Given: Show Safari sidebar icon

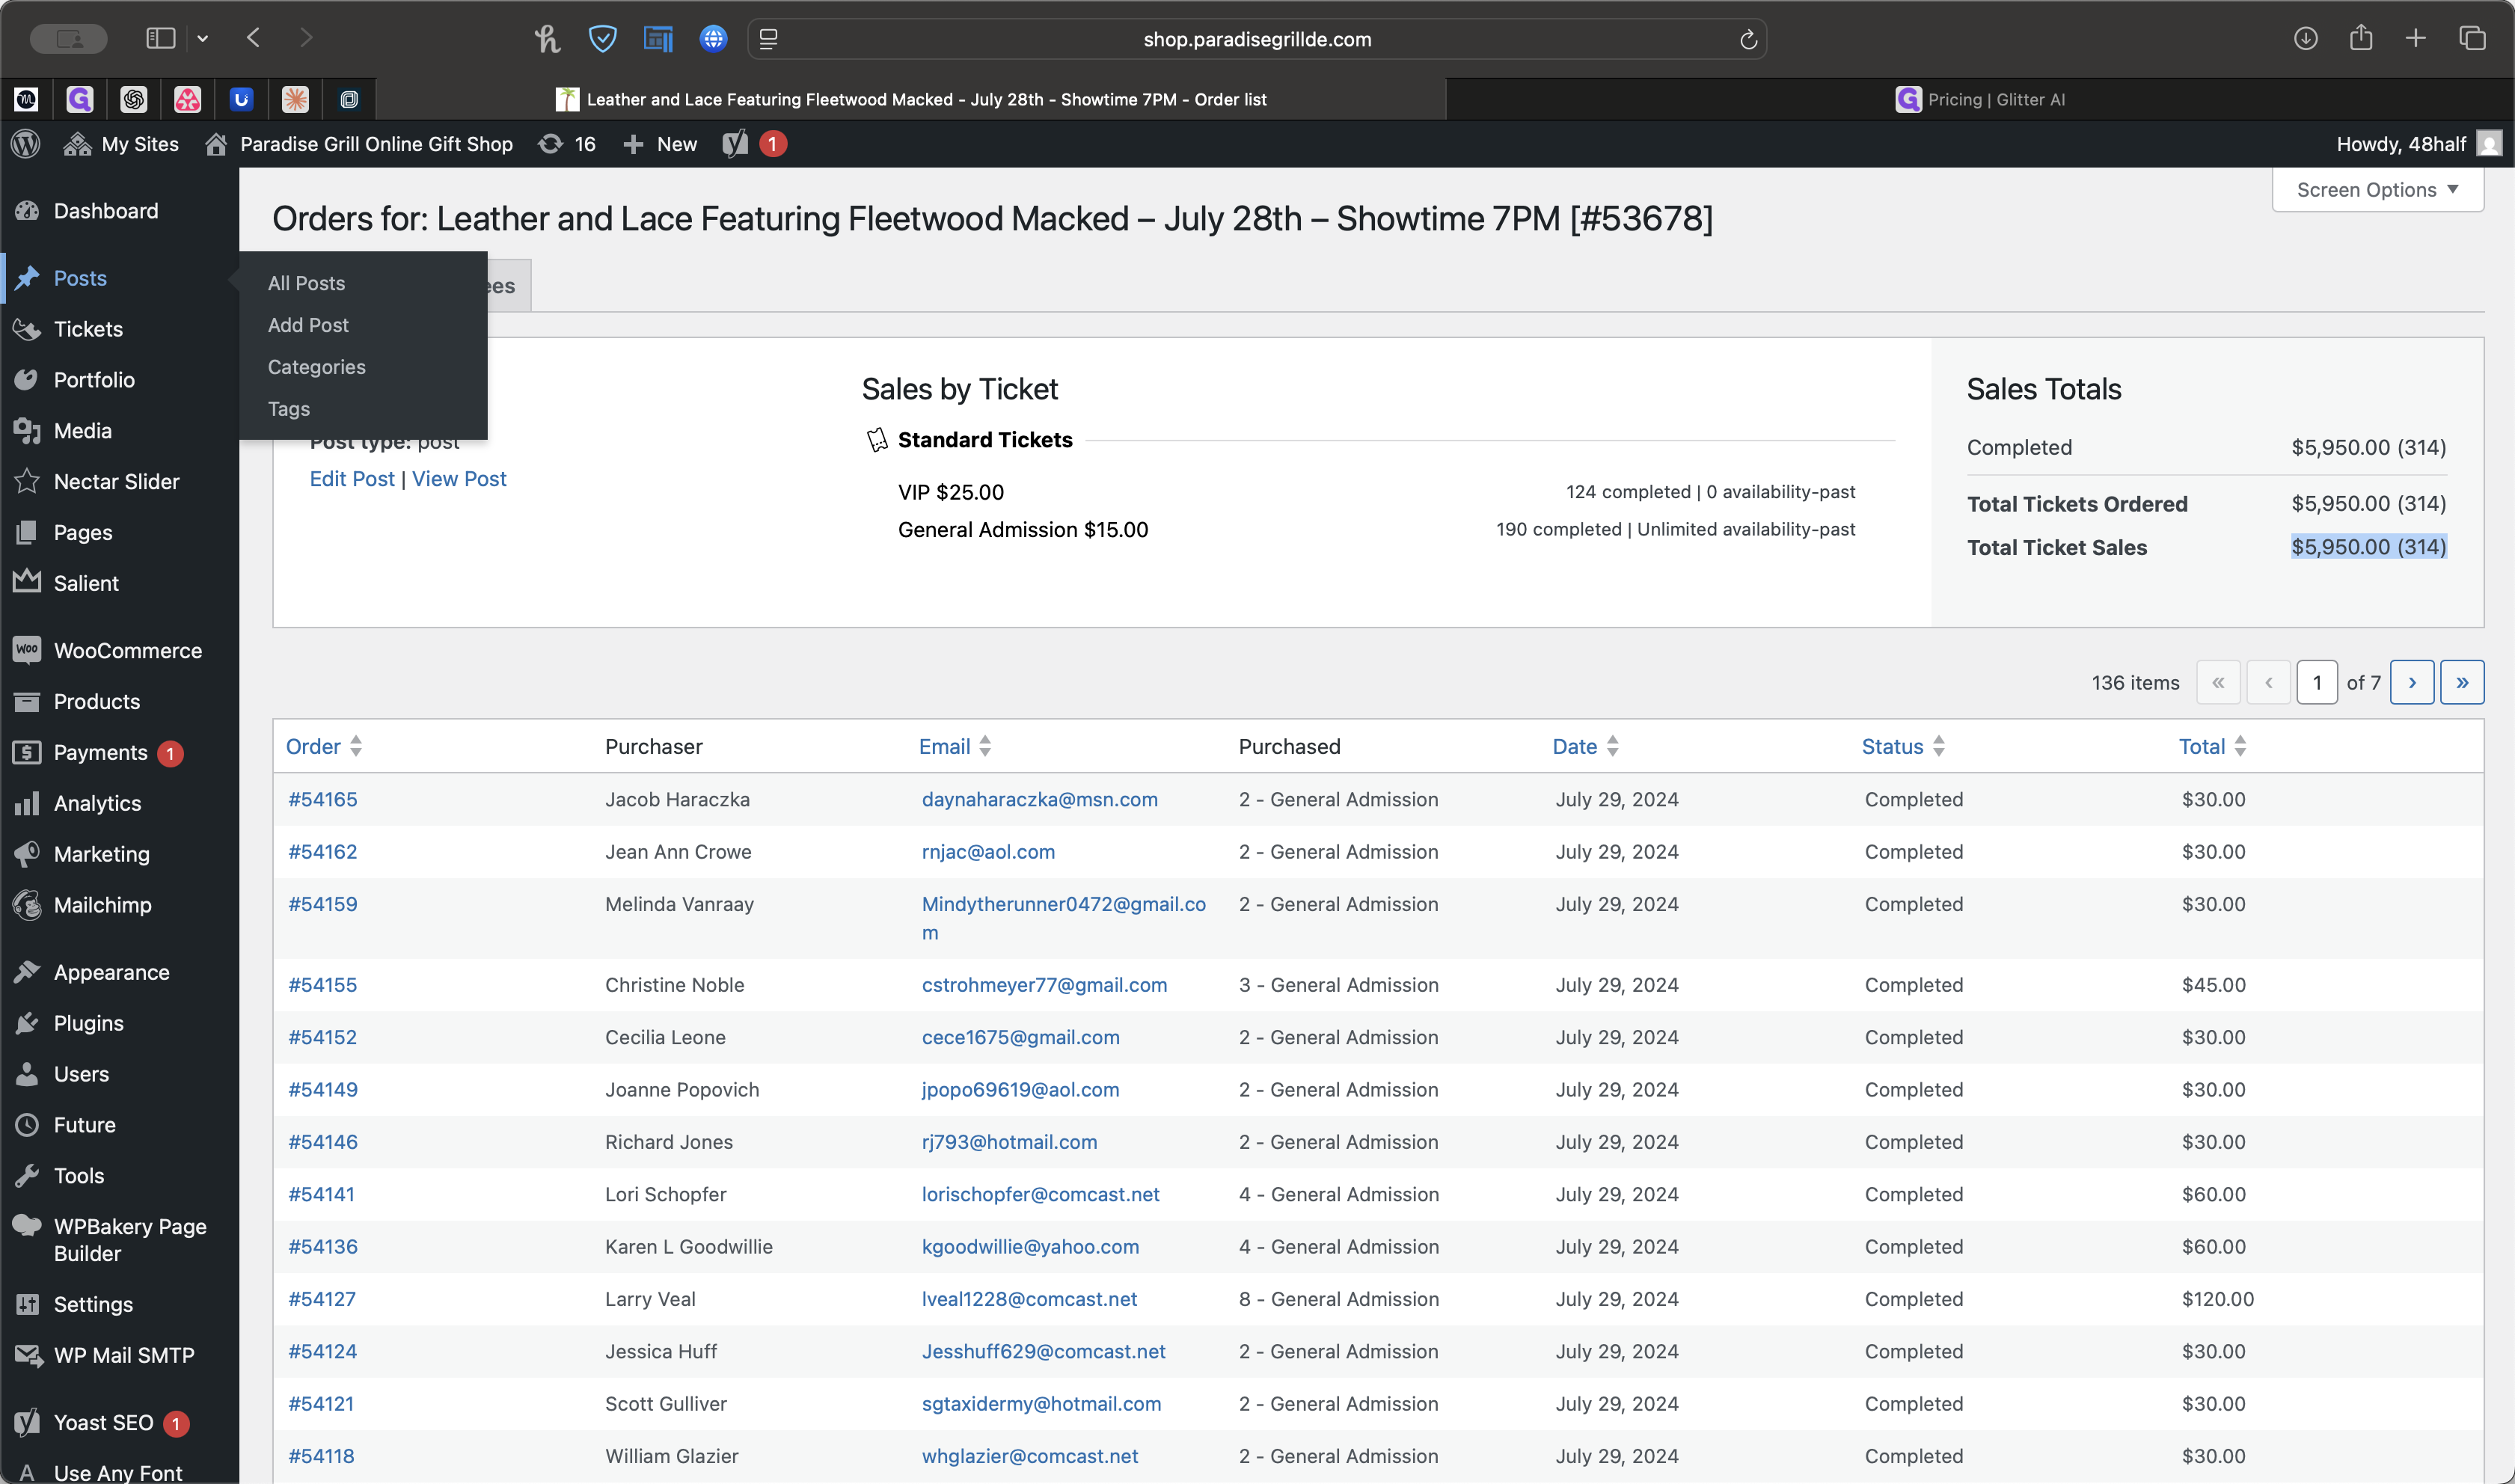Looking at the screenshot, I should click(x=160, y=39).
